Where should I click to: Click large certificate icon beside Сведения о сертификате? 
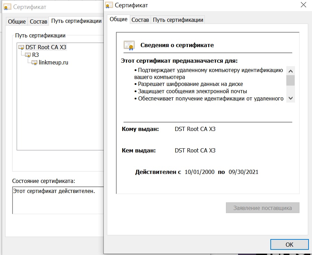(x=129, y=45)
